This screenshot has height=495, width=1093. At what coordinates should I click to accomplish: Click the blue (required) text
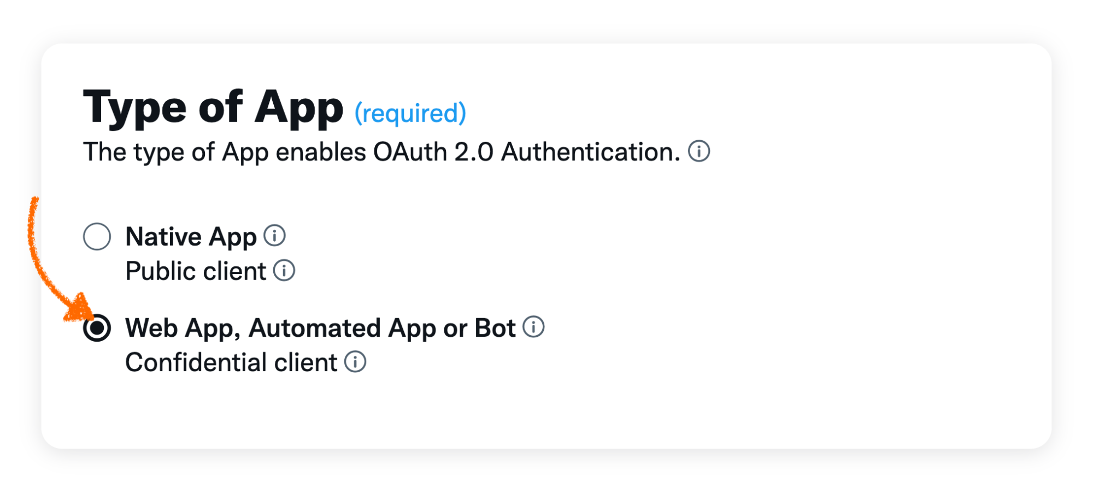pos(410,114)
